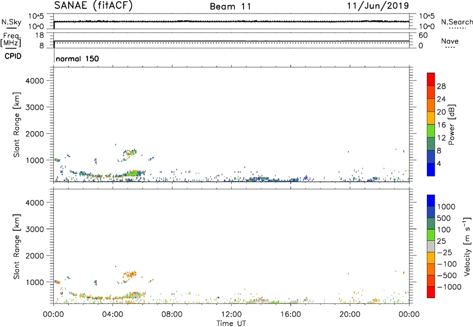Pick the light green 12-16 dB power swatch

pos(431,130)
